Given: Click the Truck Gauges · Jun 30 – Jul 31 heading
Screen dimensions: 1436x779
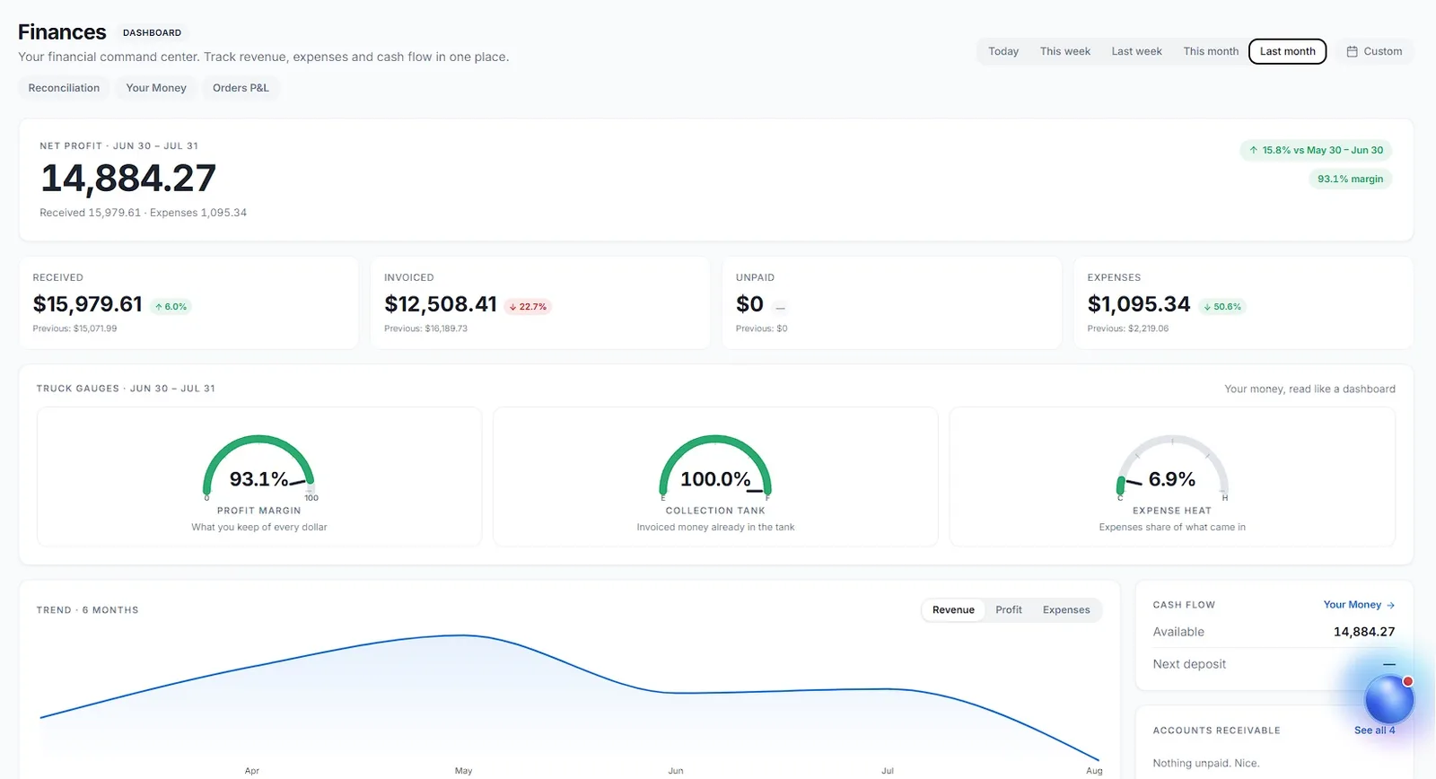Looking at the screenshot, I should [126, 389].
